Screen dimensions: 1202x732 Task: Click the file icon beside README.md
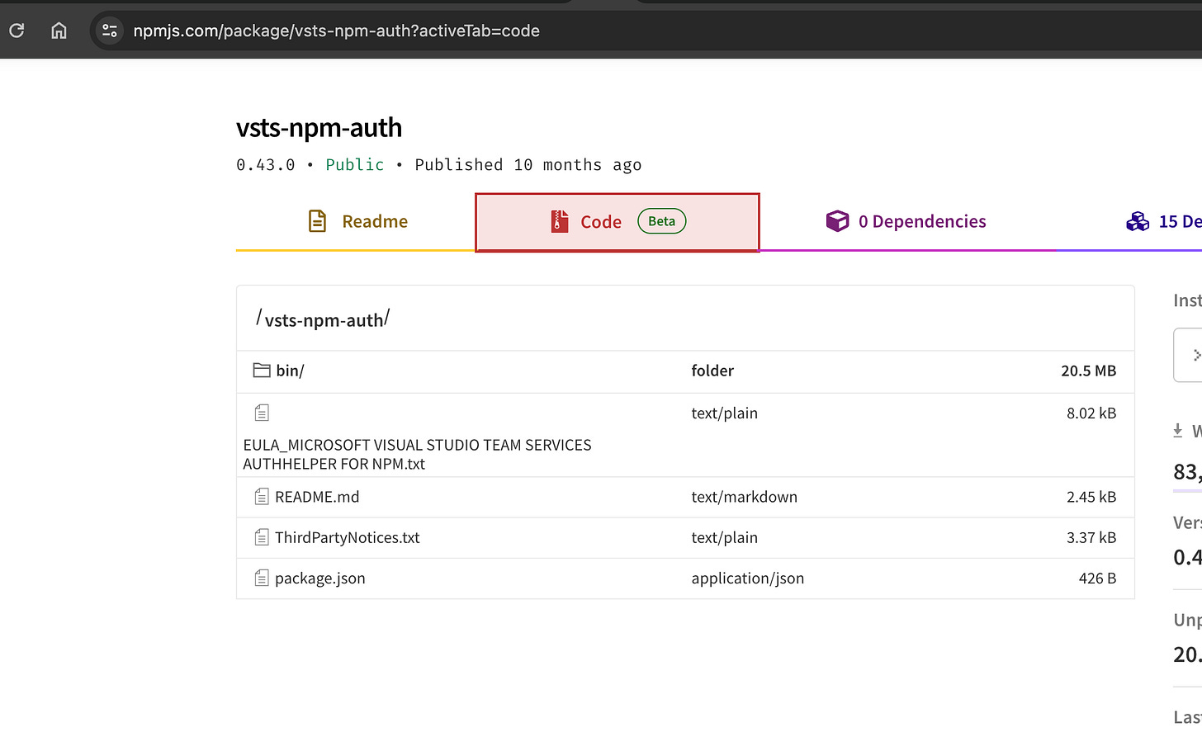261,496
